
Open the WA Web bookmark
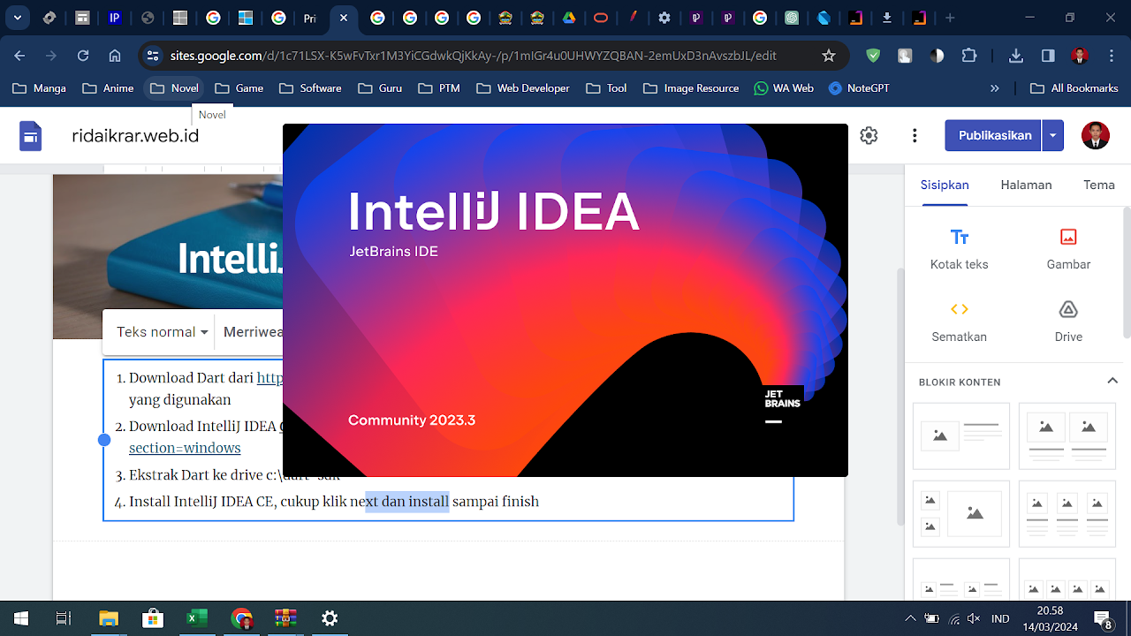[784, 88]
